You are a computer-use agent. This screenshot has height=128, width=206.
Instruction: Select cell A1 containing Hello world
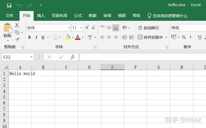pos(20,73)
